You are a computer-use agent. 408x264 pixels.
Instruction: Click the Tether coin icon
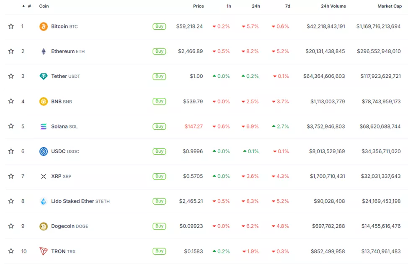[44, 77]
